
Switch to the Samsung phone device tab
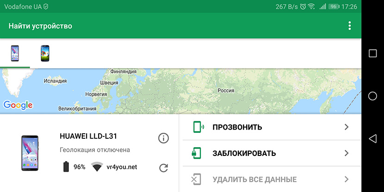[45, 53]
